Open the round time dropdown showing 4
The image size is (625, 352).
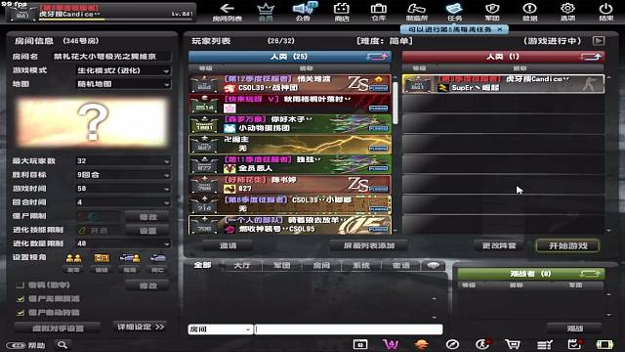click(x=123, y=202)
